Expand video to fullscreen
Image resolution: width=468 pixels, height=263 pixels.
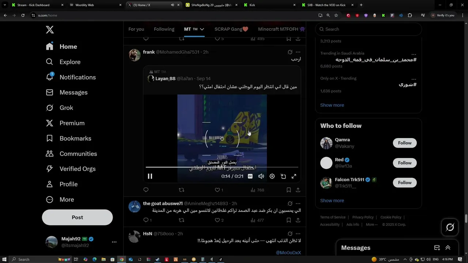(x=294, y=176)
